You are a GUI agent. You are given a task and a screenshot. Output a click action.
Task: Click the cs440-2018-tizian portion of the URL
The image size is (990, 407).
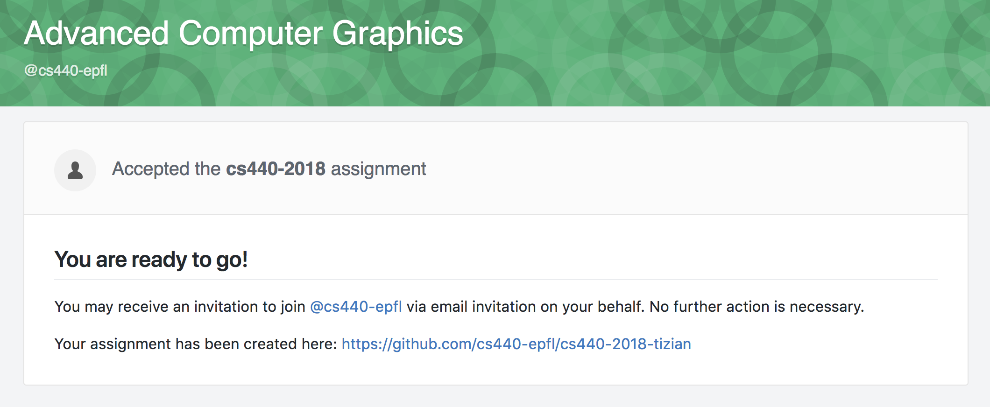(628, 344)
